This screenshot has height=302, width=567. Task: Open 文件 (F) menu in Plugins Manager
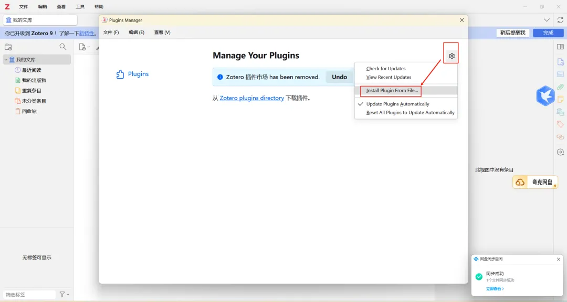[111, 33]
